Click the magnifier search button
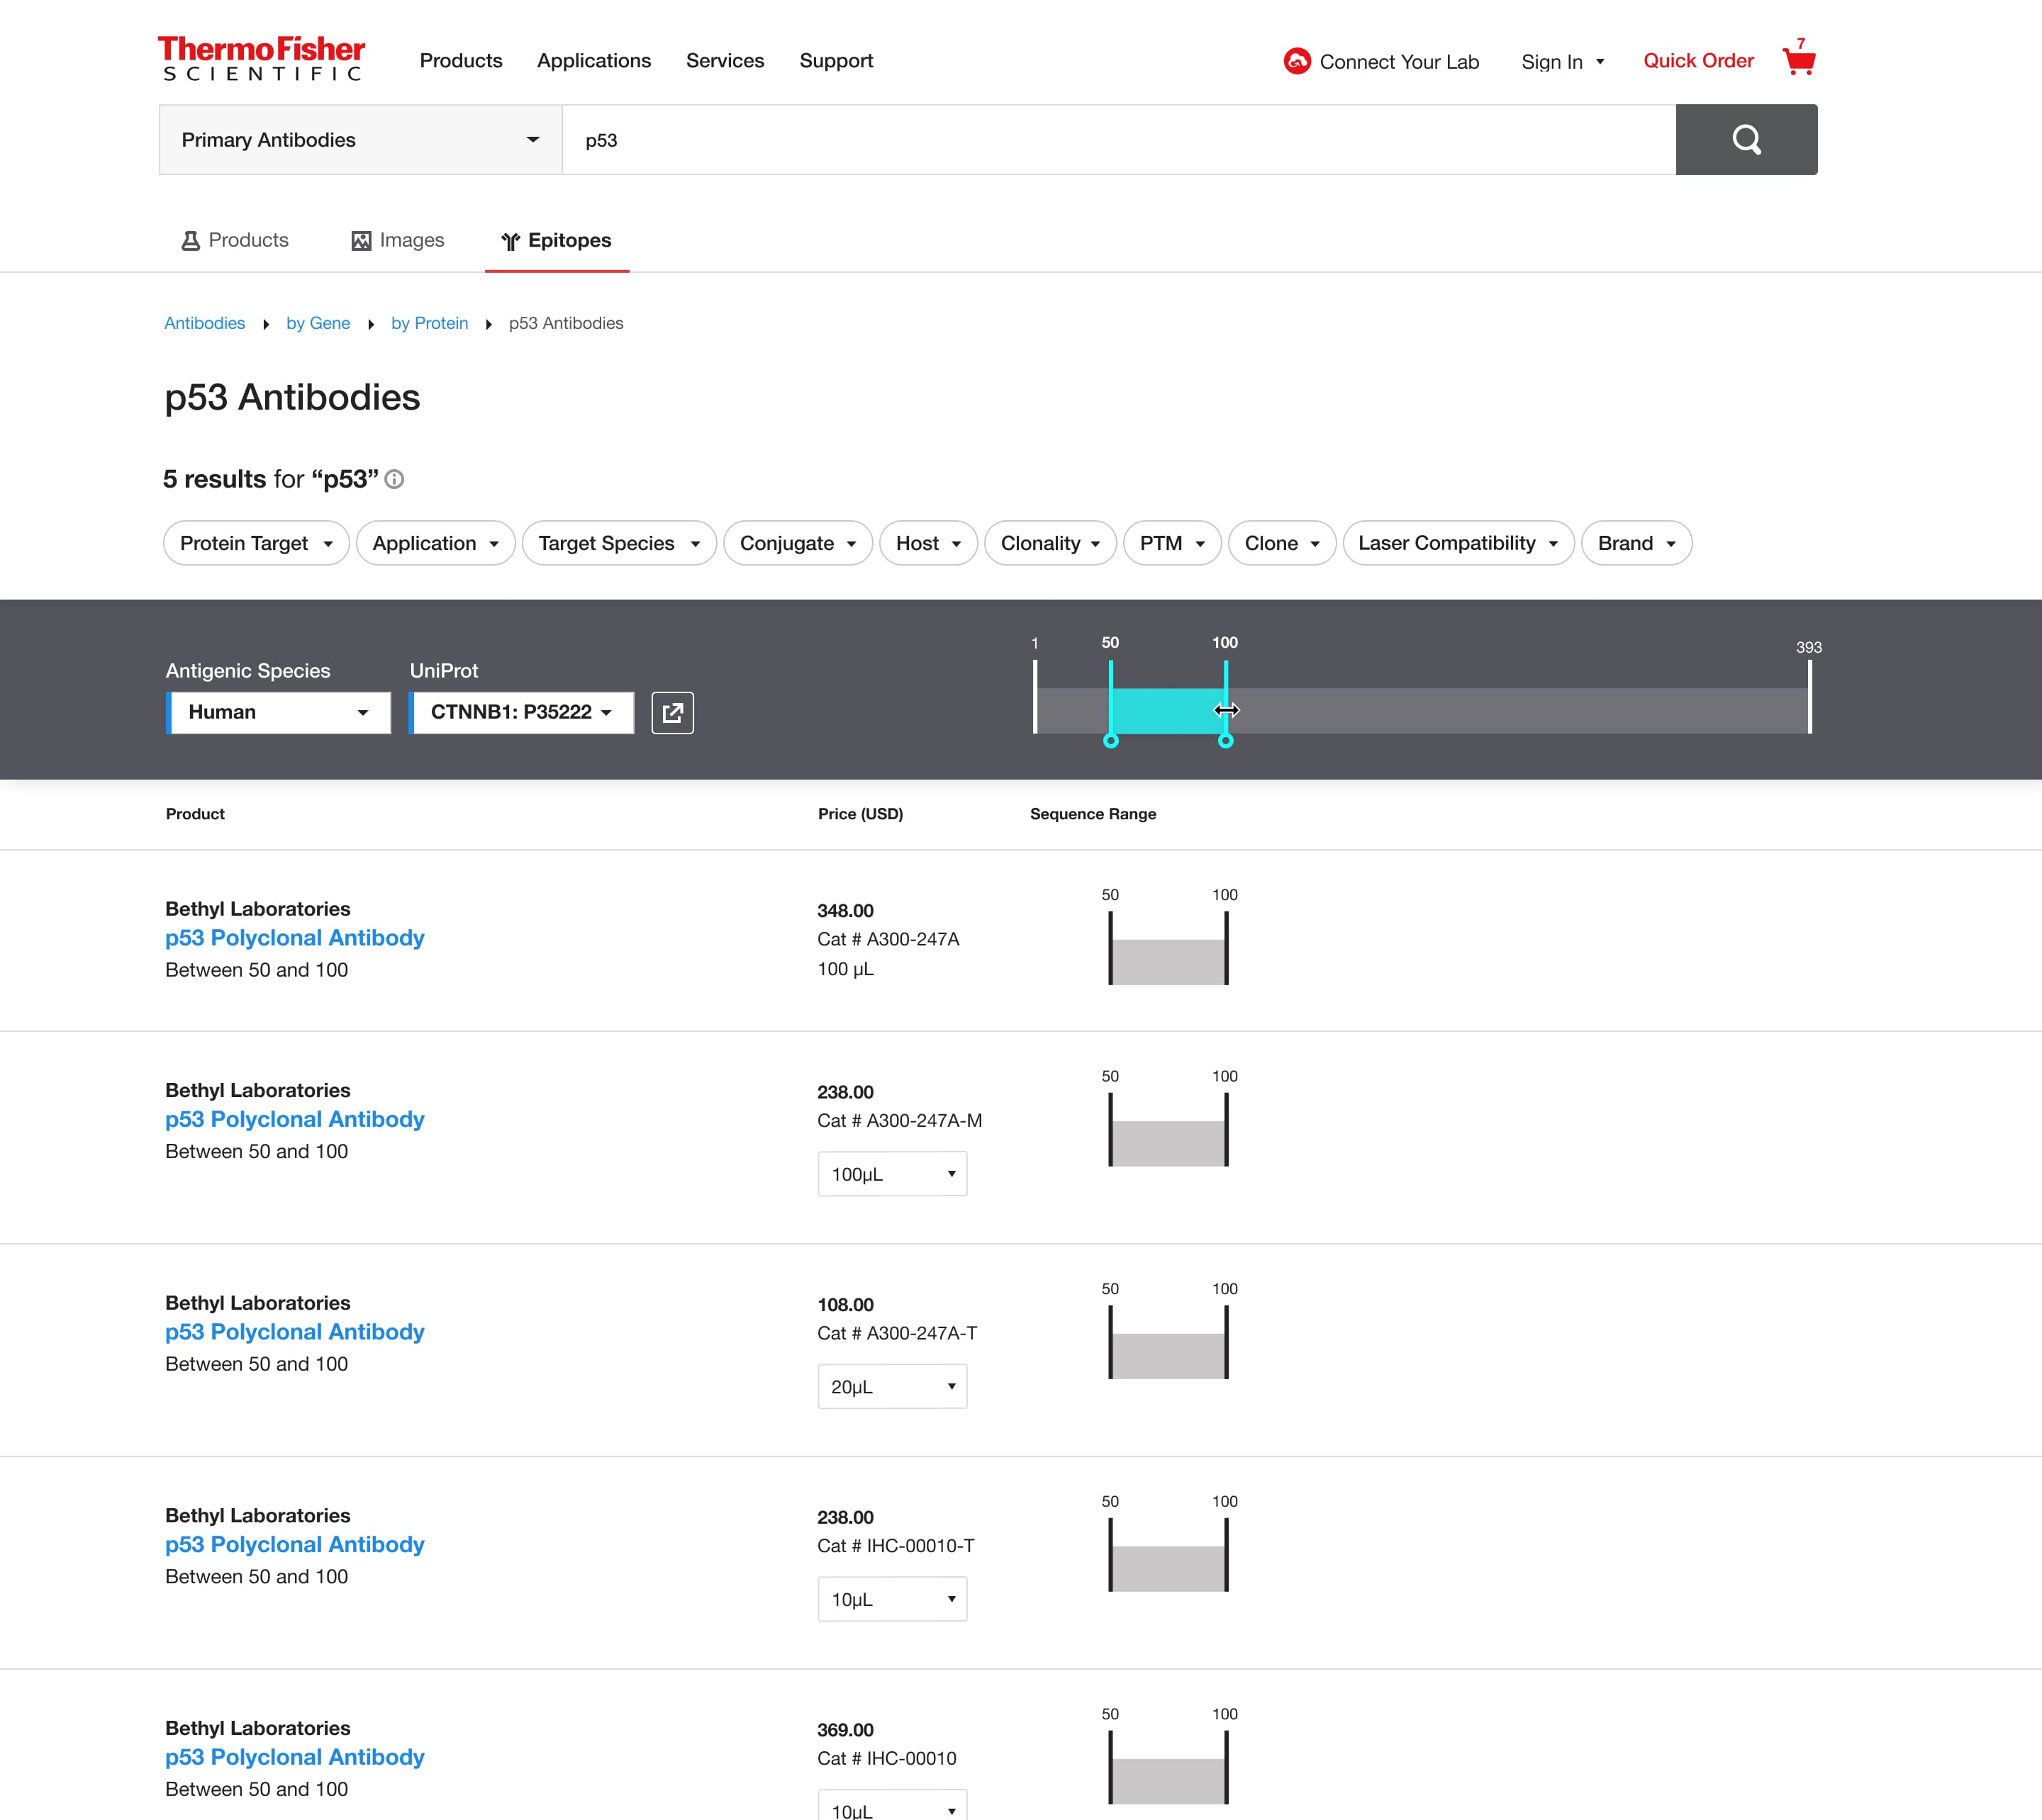 [x=1746, y=140]
